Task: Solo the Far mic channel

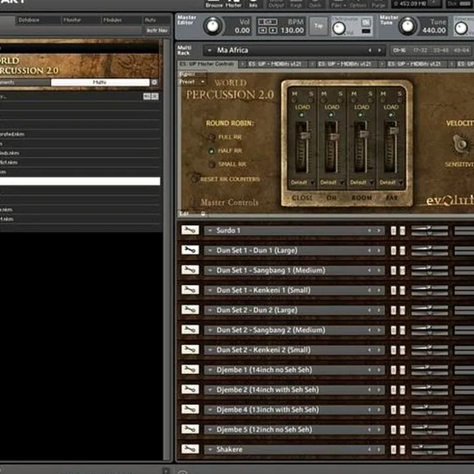Action: [400, 100]
